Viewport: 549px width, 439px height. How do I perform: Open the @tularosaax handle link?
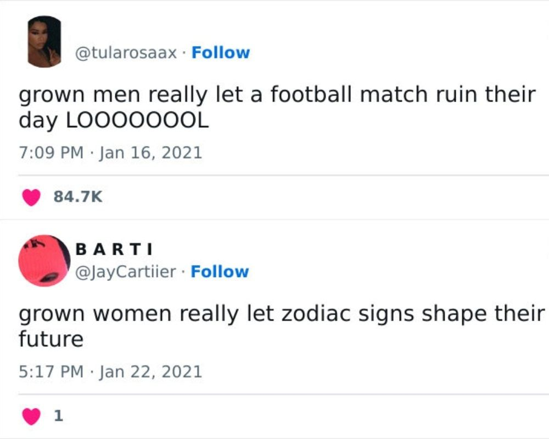point(126,53)
